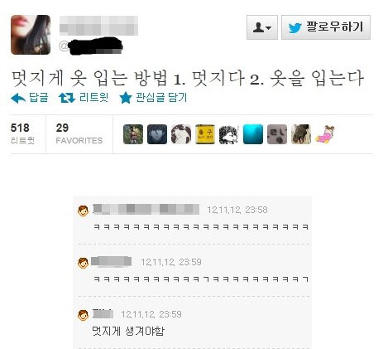The height and width of the screenshot is (349, 383).
Task: Select the horse head avatar
Action: pyautogui.click(x=301, y=134)
